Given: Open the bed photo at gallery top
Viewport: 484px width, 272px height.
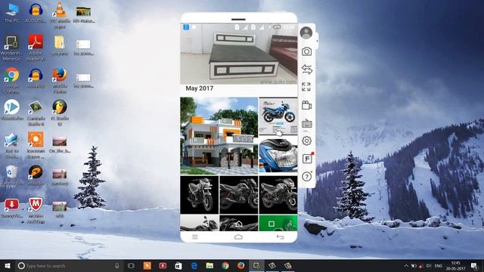Looking at the screenshot, I should (239, 54).
